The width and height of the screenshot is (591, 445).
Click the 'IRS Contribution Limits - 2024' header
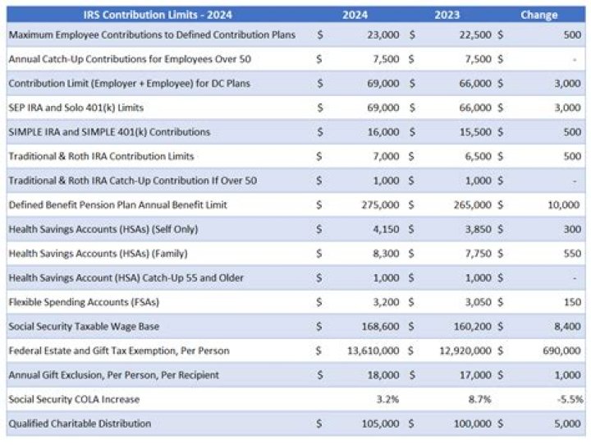click(158, 15)
